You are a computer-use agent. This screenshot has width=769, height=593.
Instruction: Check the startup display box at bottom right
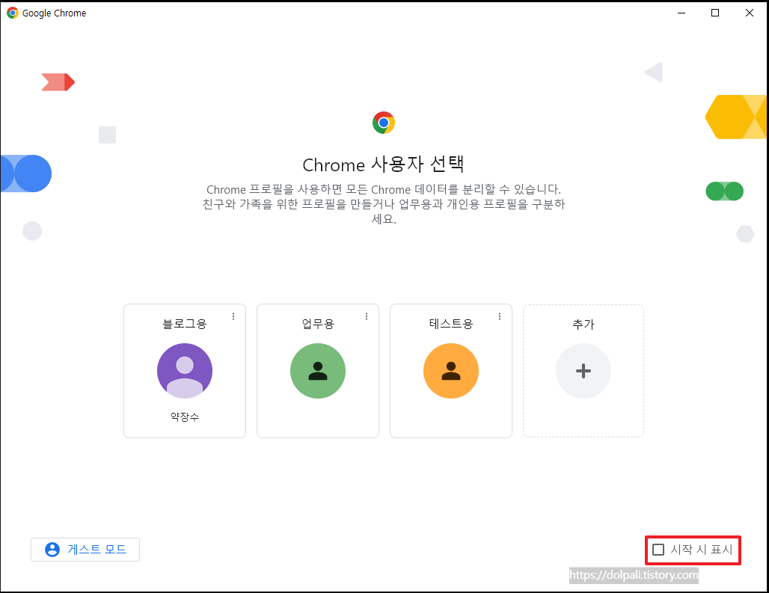[658, 549]
